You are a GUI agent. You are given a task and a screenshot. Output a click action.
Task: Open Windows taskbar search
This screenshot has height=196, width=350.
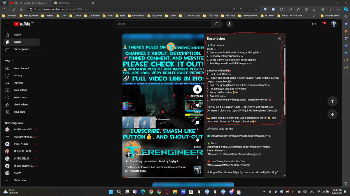click(x=119, y=192)
